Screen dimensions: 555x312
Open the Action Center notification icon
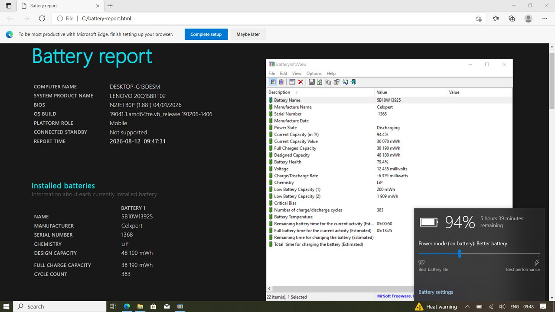tap(544, 306)
